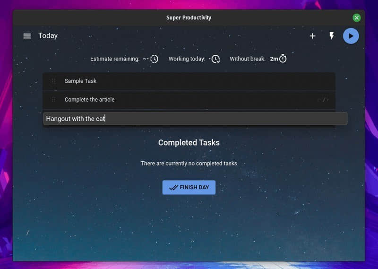
Task: Select the Sample Task entry
Action: click(189, 81)
